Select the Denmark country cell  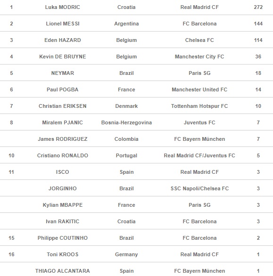click(126, 106)
